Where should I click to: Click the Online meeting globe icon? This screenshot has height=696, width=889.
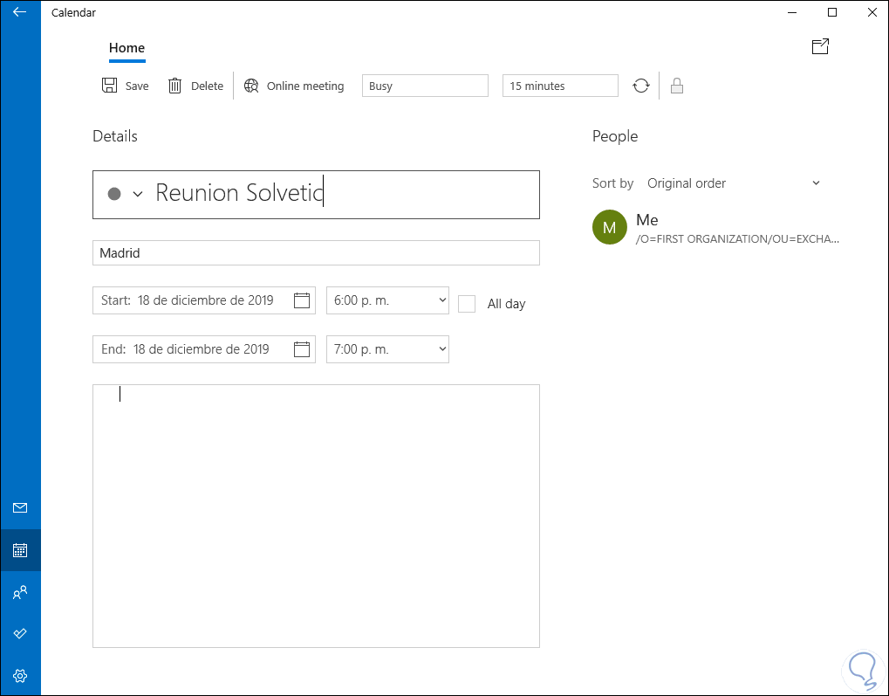click(x=251, y=86)
